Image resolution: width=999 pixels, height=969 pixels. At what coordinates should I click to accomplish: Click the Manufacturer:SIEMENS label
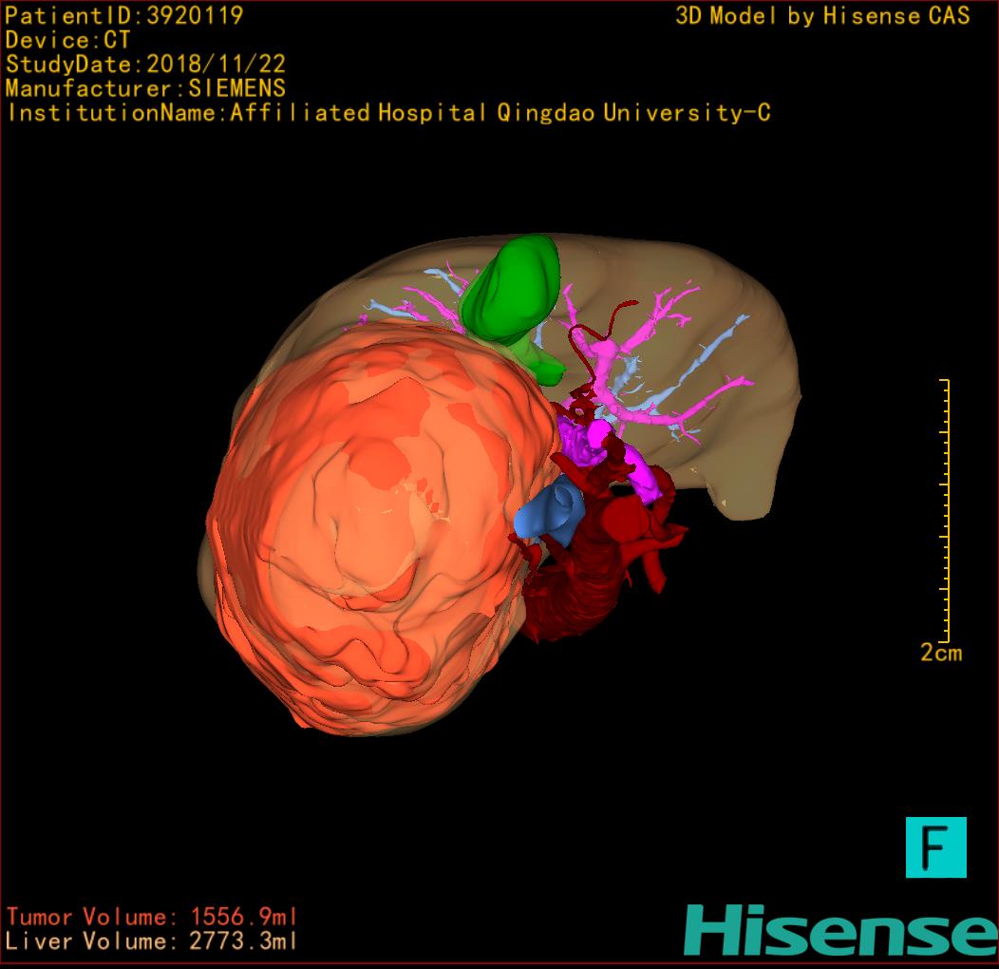[145, 88]
